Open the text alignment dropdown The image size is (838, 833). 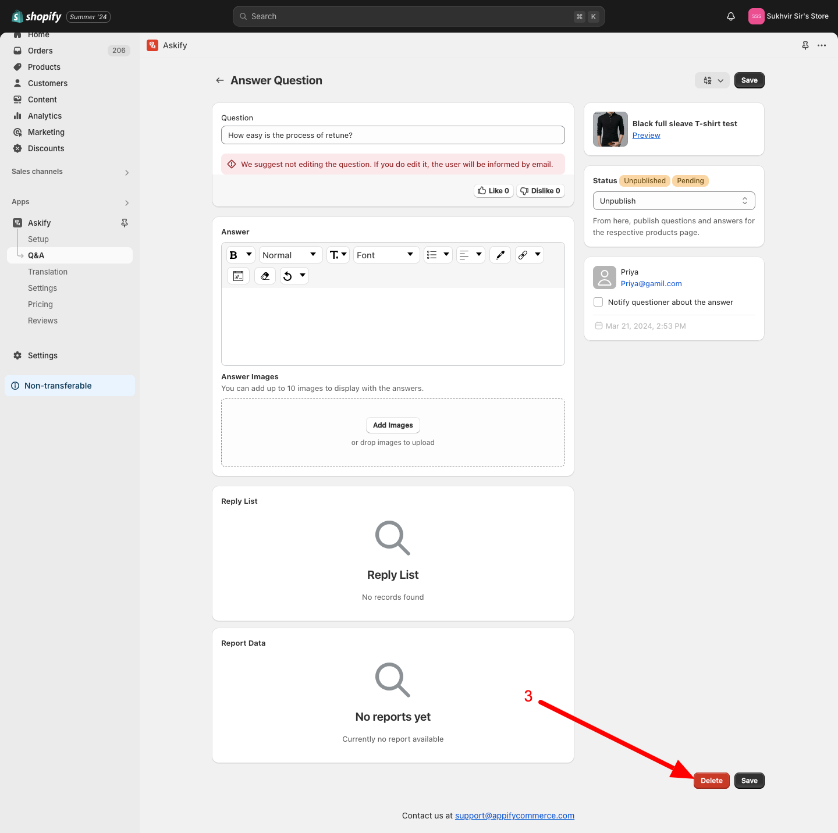[x=471, y=255]
